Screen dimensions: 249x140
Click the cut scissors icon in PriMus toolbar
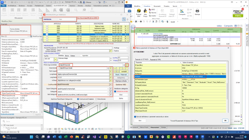[153, 22]
